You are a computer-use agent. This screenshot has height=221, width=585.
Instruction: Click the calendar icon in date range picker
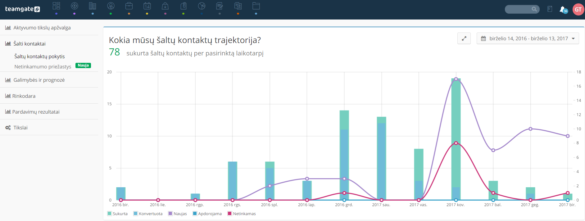[x=483, y=39]
